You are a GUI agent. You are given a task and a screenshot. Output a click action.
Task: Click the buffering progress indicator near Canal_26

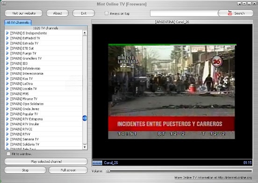click(x=97, y=163)
